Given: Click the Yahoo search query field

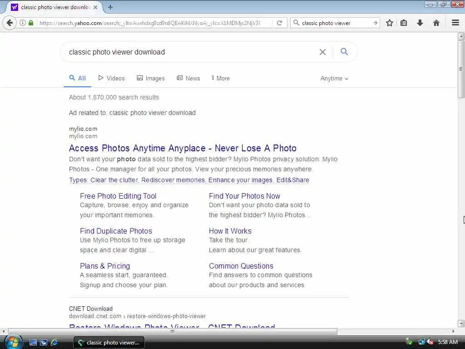Looking at the screenshot, I should tap(190, 52).
